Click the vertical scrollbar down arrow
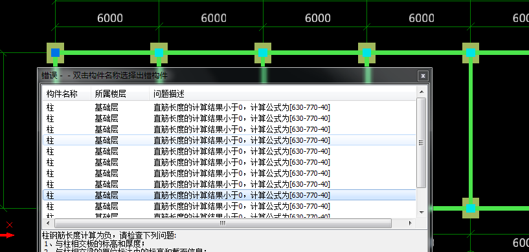Image resolution: width=529 pixels, height=252 pixels. point(421,212)
